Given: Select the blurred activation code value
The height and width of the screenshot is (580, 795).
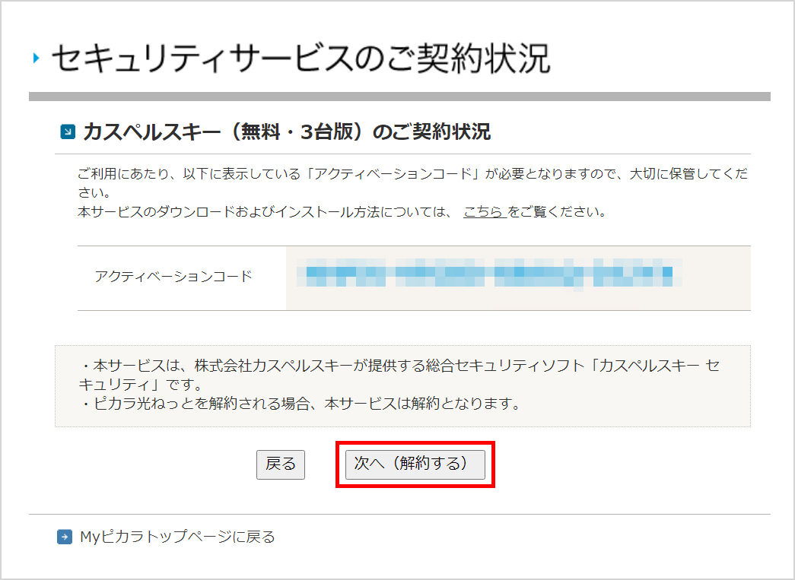Looking at the screenshot, I should (489, 274).
